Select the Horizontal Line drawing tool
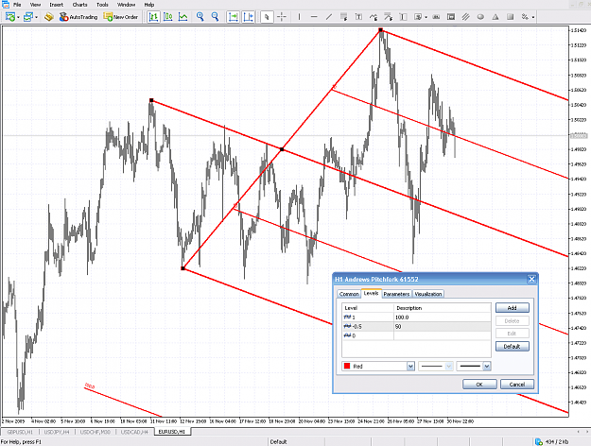This screenshot has height=446, width=591. coord(314,17)
